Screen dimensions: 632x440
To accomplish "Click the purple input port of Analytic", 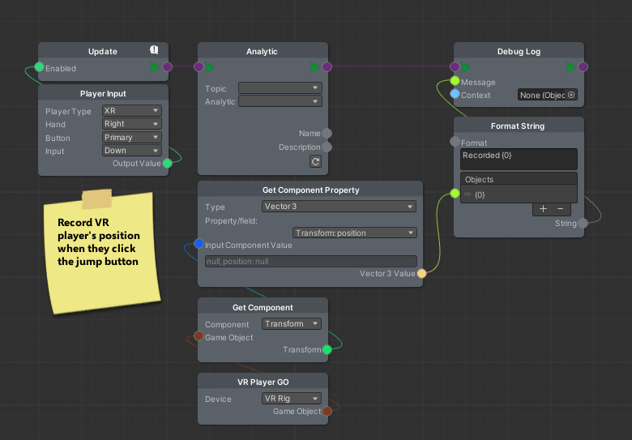I will [x=199, y=67].
